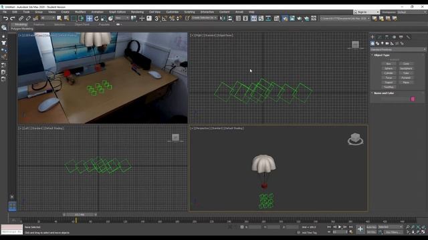The width and height of the screenshot is (428, 240).
Task: Open the Standard Primitives category dropdown
Action: 398,49
